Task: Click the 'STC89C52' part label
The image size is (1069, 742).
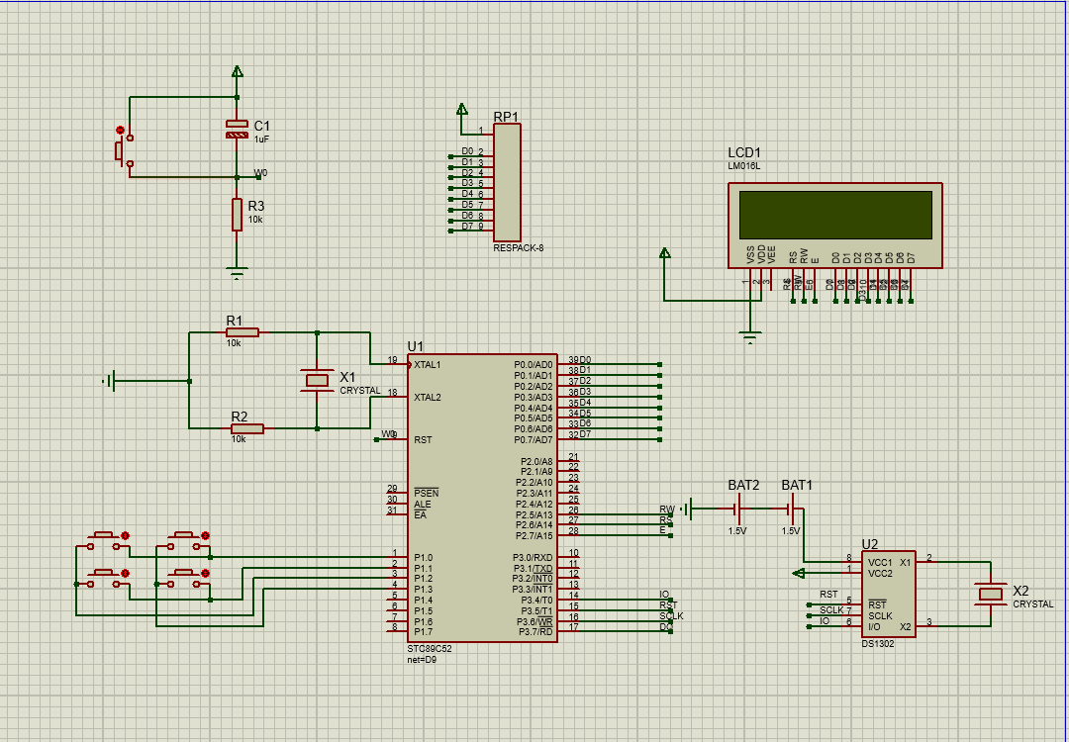Action: click(430, 649)
